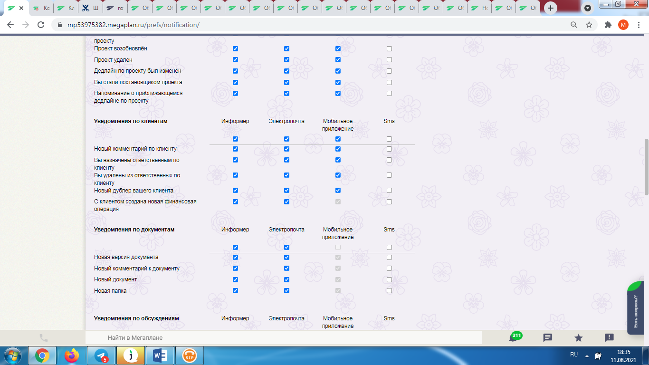Switch to the 'Ш' scissors tab
The width and height of the screenshot is (649, 365).
90,8
